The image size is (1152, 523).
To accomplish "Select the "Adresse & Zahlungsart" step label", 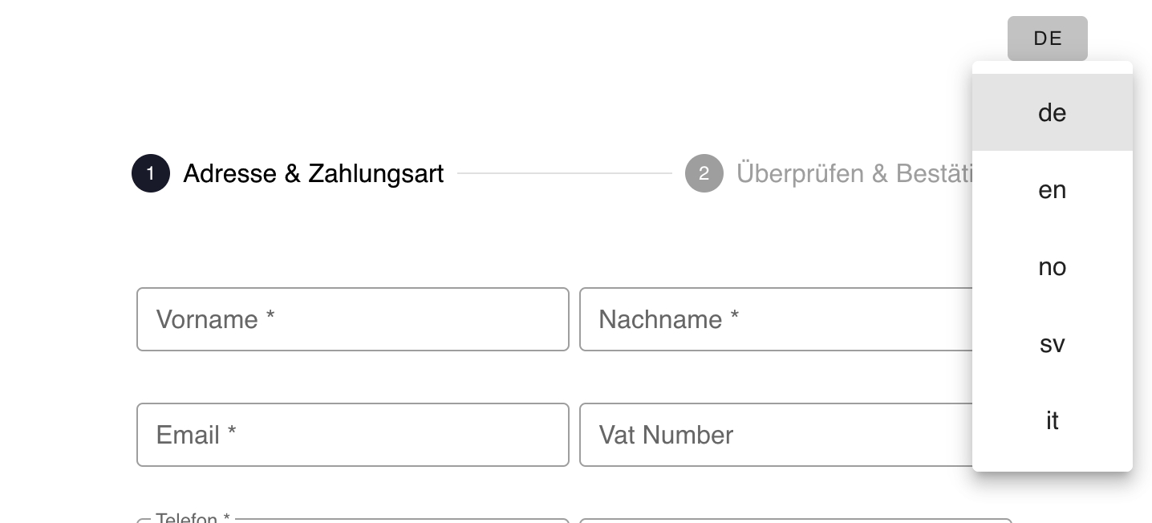I will (314, 173).
